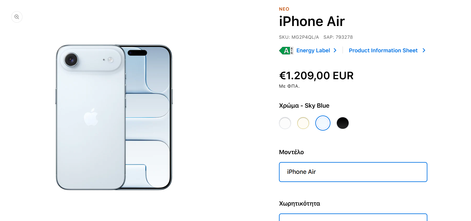Choose the selected Sky Blue color swatch
Screen dimensions: 471x221
click(x=323, y=123)
